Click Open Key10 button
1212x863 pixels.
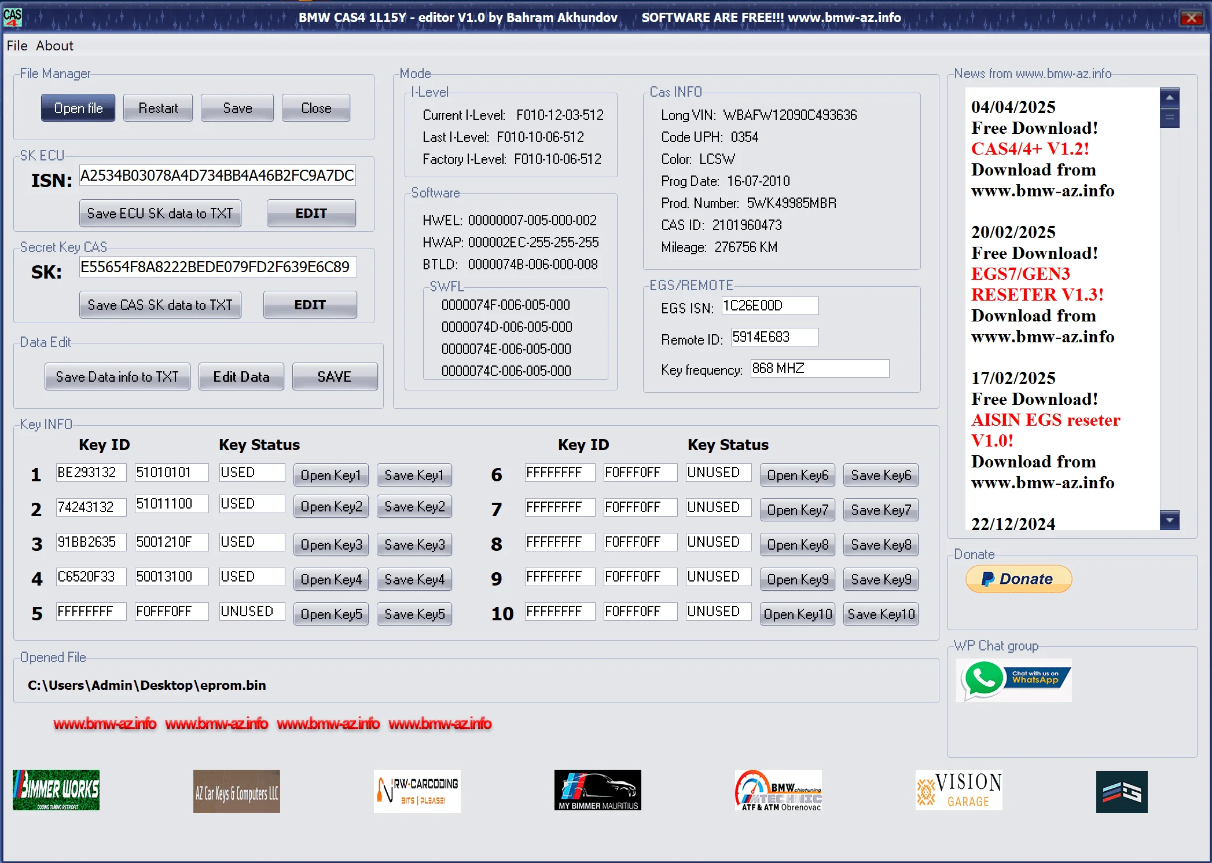tap(798, 614)
